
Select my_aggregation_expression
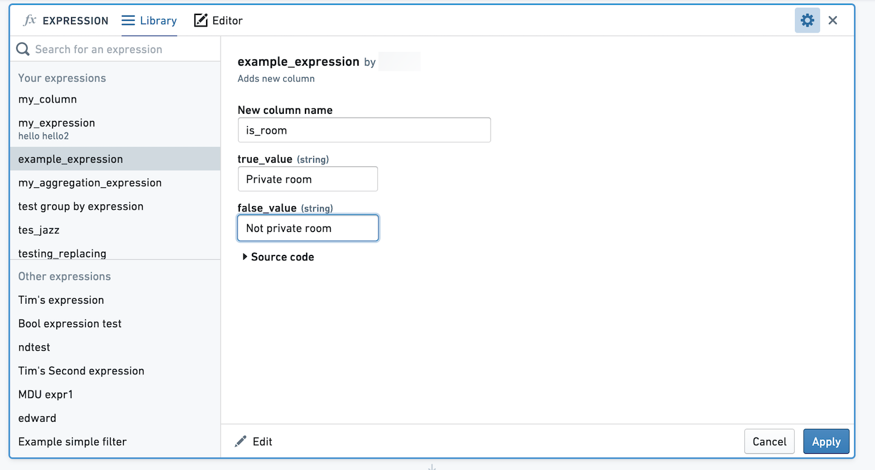115,183
